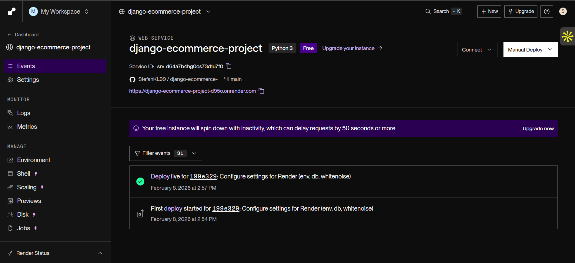The image size is (575, 263).
Task: Click the first deploy started event icon
Action: pos(140,214)
